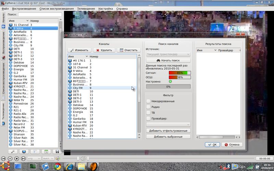Click the floppy disk record button
Image resolution: width=274 pixels, height=171 pixels.
(58, 152)
